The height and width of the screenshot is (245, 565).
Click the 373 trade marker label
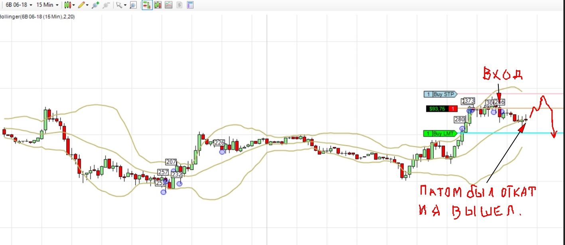pyautogui.click(x=470, y=100)
